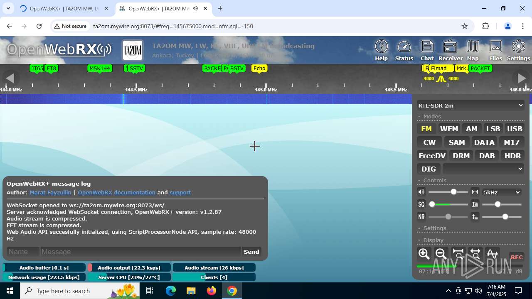This screenshot has width=532, height=299.
Task: Open a new browser tab
Action: (220, 8)
